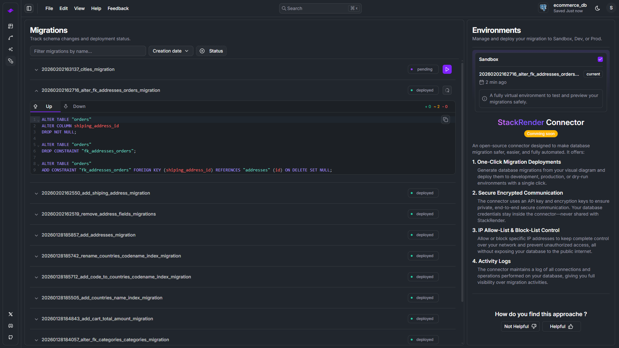Open the relationships tool in the sidebar
Image resolution: width=619 pixels, height=348 pixels.
[x=11, y=38]
